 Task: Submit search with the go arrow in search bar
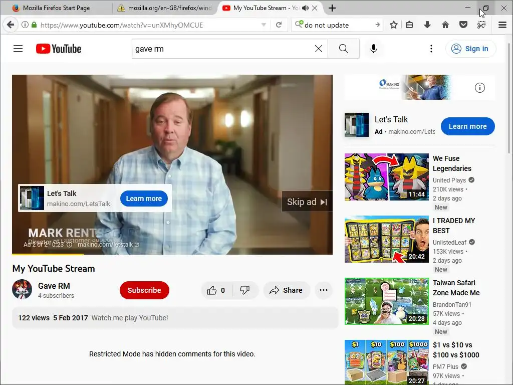(x=378, y=25)
